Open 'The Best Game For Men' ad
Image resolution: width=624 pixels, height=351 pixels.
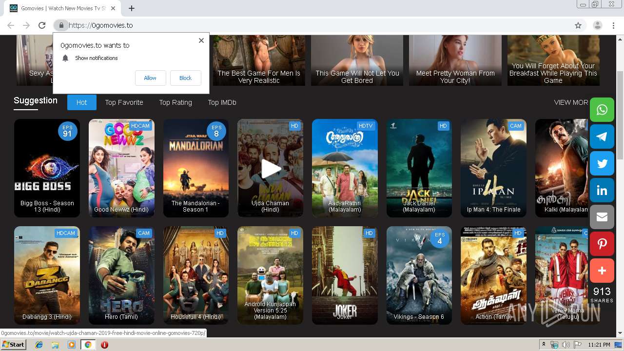259,60
